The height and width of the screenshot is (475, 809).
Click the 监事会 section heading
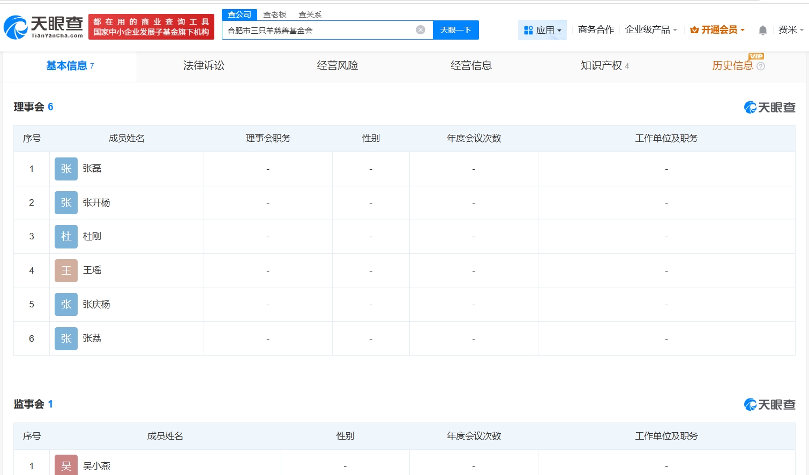click(29, 404)
